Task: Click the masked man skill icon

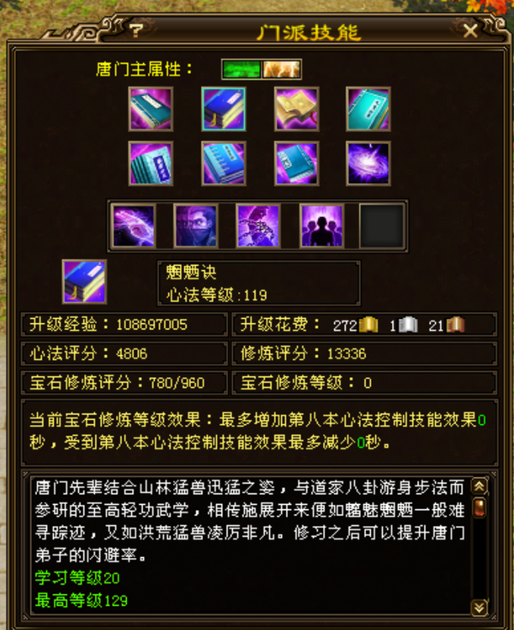Action: [195, 225]
